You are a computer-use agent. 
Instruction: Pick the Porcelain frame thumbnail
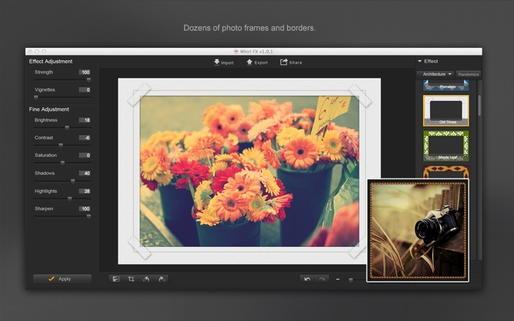click(445, 85)
